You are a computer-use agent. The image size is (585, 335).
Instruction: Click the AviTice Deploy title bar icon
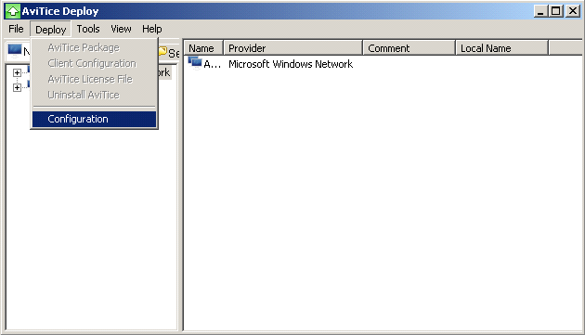pos(13,11)
